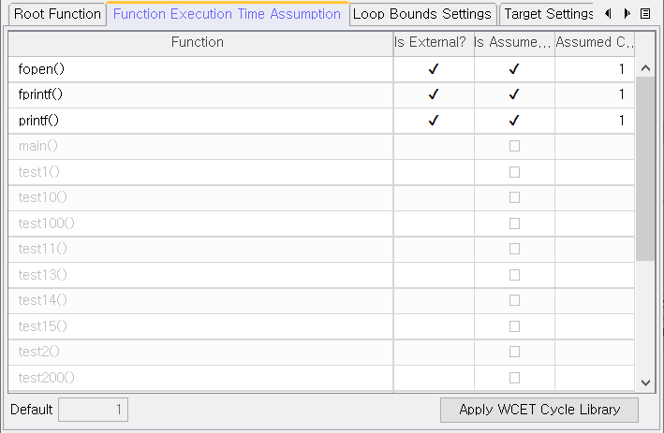Toggle fopen() Is Assumed checkmark
The image size is (664, 433).
514,69
